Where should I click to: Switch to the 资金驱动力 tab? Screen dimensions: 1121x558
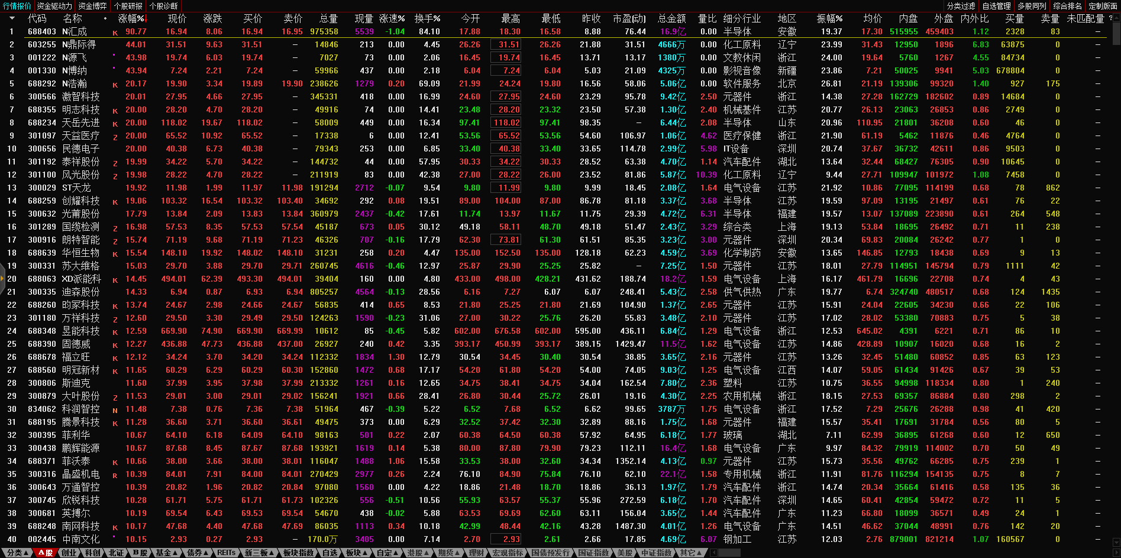pos(54,6)
